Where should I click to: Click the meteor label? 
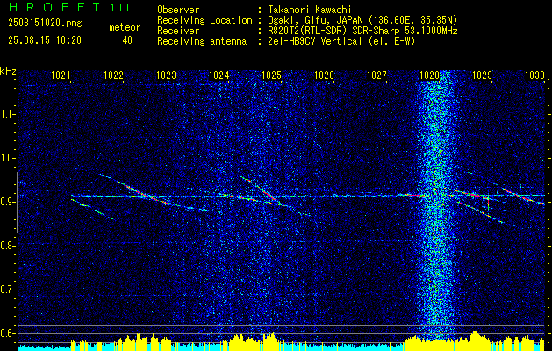[x=125, y=28]
